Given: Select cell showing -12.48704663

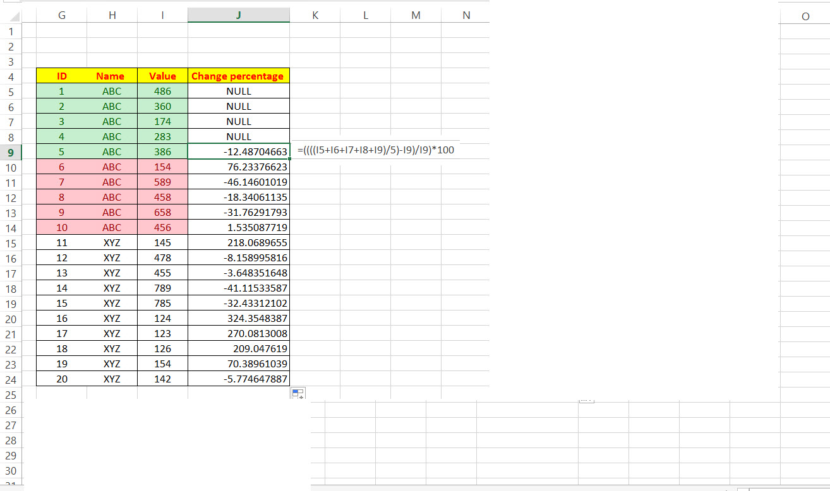Looking at the screenshot, I should tap(239, 151).
